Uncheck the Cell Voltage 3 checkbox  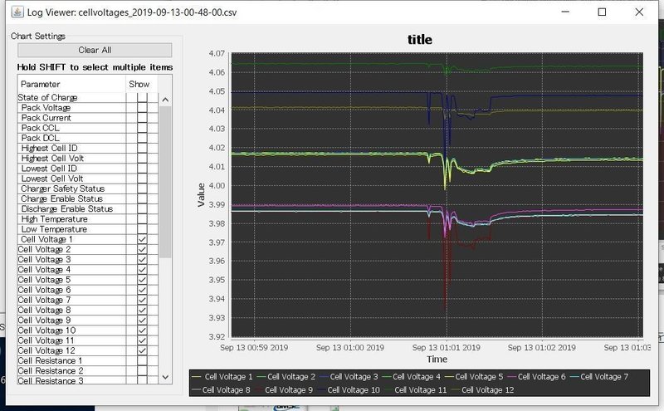142,260
